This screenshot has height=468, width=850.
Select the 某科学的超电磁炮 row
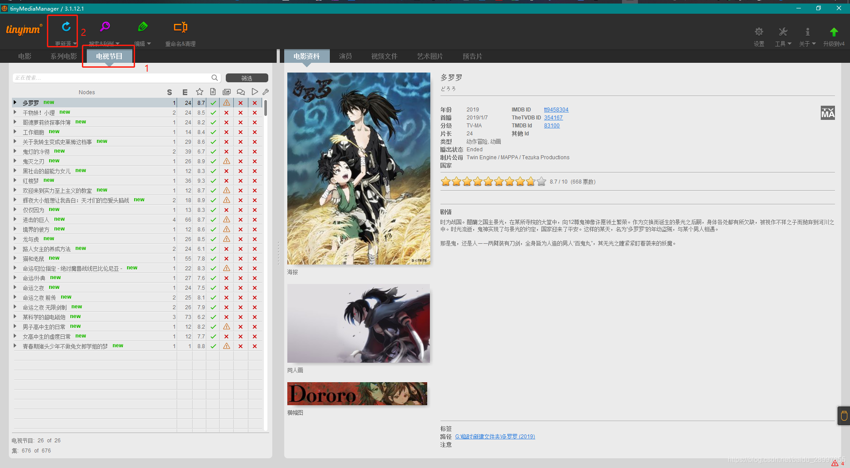point(137,317)
